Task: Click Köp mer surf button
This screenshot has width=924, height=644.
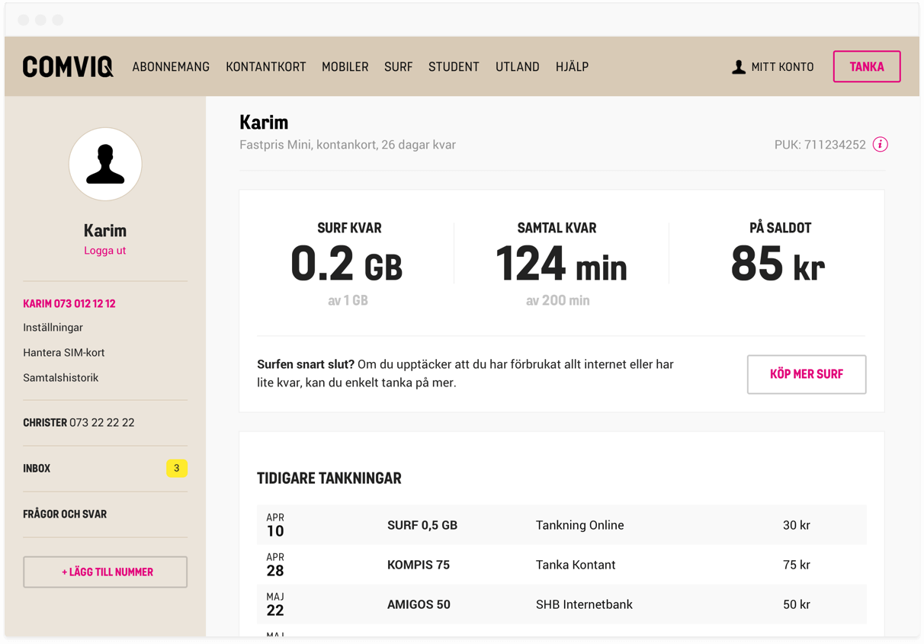Action: click(x=807, y=374)
